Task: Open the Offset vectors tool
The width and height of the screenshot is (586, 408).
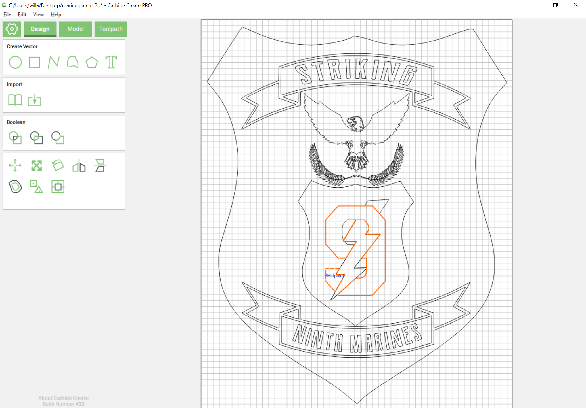Action: pos(15,187)
